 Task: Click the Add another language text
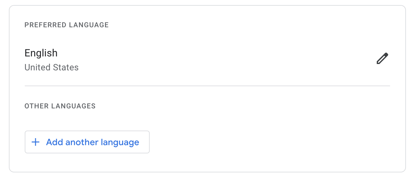pyautogui.click(x=93, y=142)
